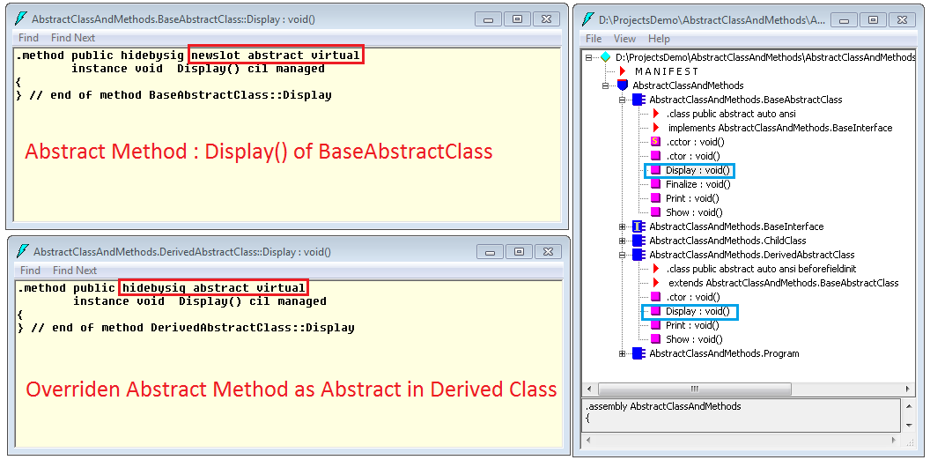Click the Show method icon under BaseAbstractClass

[x=655, y=212]
